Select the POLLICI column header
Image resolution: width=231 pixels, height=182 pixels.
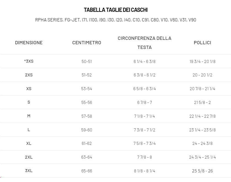pyautogui.click(x=202, y=43)
